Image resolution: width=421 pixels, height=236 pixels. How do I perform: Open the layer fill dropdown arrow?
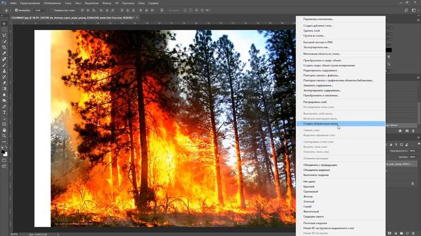(418, 157)
